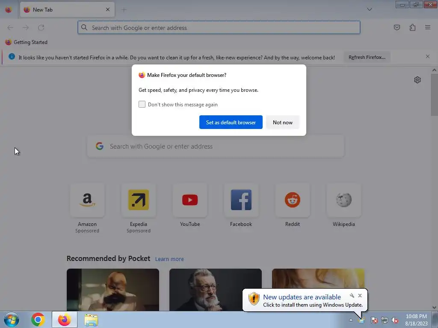
Task: Click the page vertical scrollbar thumb
Action: coord(434,95)
